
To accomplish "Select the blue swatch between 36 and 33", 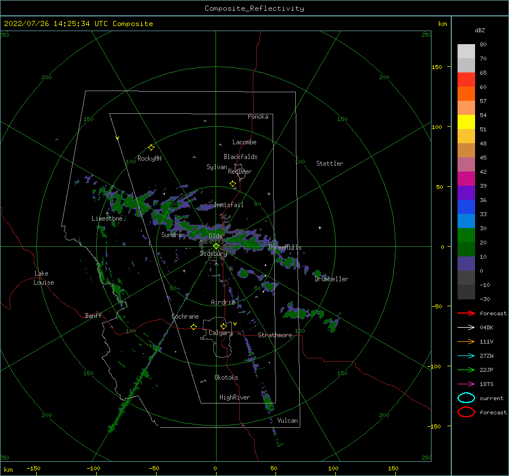I will tap(466, 207).
